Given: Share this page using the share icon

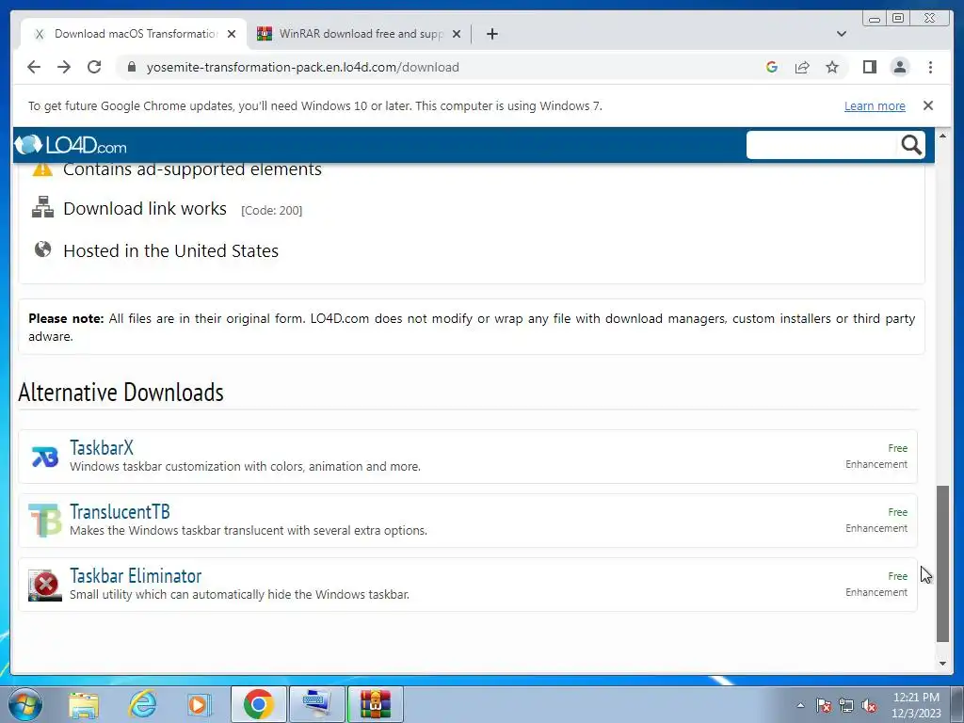Looking at the screenshot, I should click(802, 67).
